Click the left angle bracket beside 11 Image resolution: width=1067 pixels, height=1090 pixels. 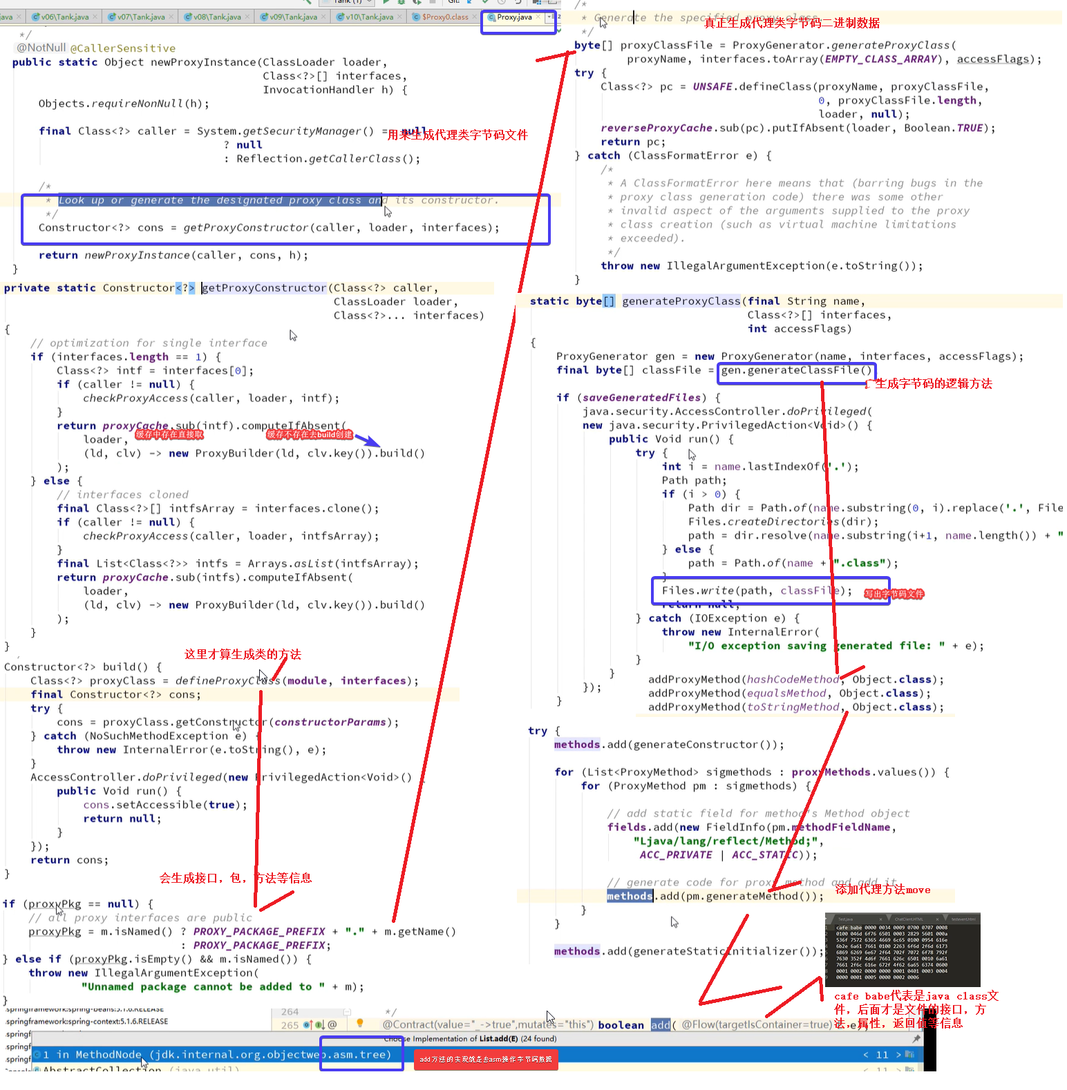pyautogui.click(x=866, y=1055)
